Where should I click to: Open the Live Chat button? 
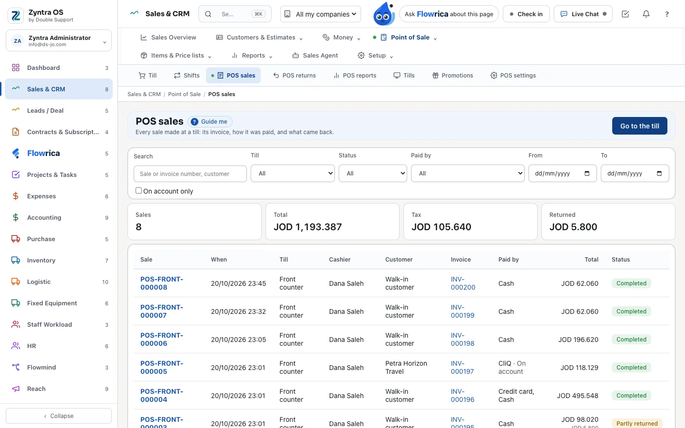tap(583, 14)
